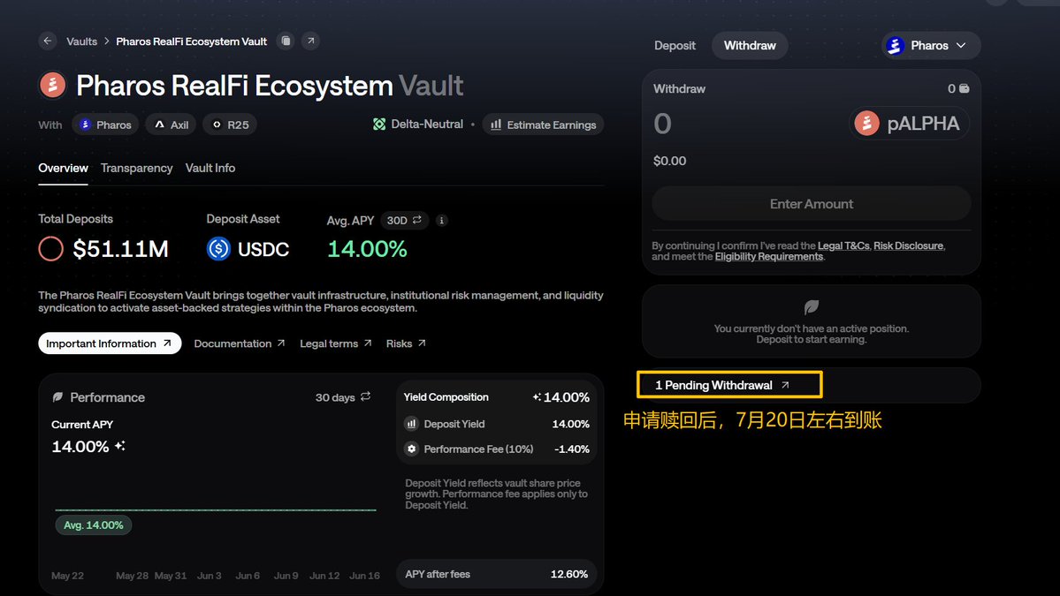Click the Performance Fee -1.40% value

click(572, 449)
